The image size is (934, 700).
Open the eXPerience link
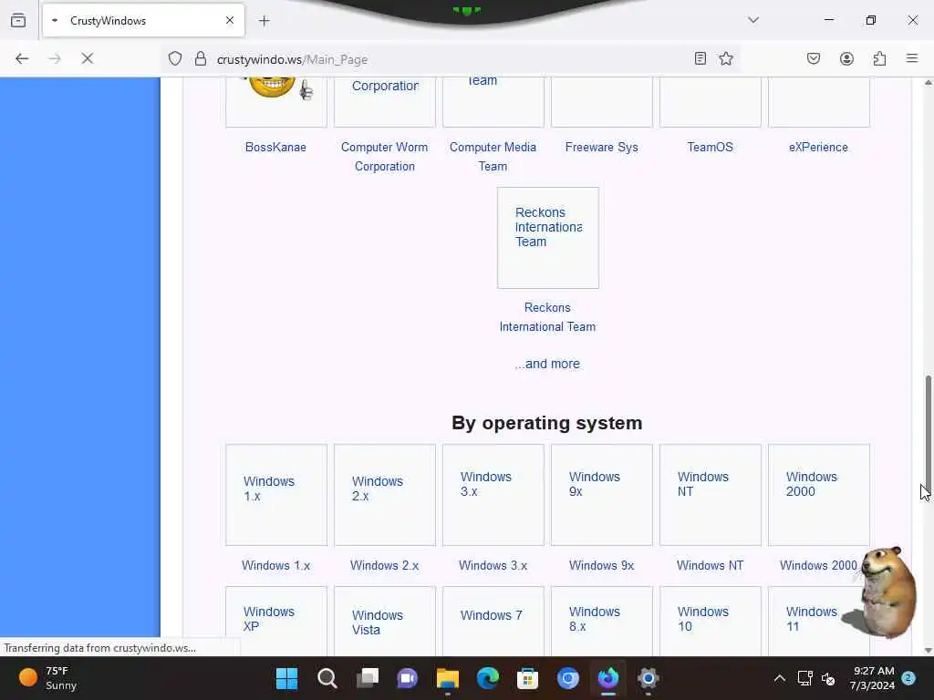(818, 147)
